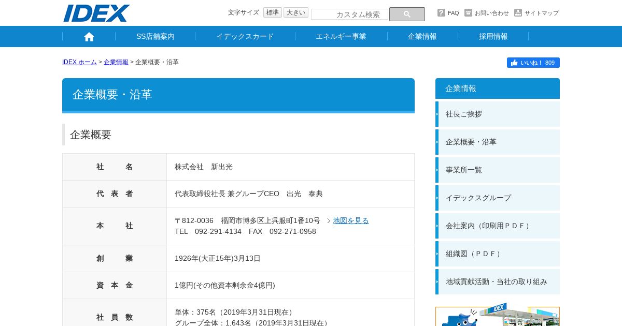Select company name 株式会社 新出光

coord(204,167)
